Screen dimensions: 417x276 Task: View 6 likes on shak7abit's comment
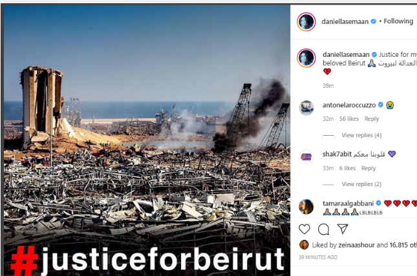click(x=347, y=168)
